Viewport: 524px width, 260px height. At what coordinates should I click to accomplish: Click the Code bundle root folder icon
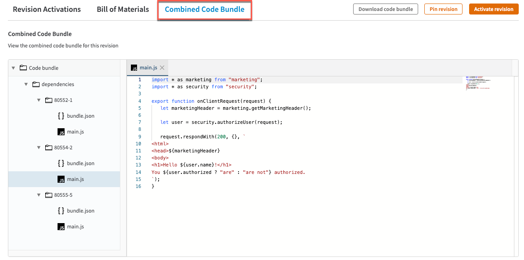coord(23,68)
